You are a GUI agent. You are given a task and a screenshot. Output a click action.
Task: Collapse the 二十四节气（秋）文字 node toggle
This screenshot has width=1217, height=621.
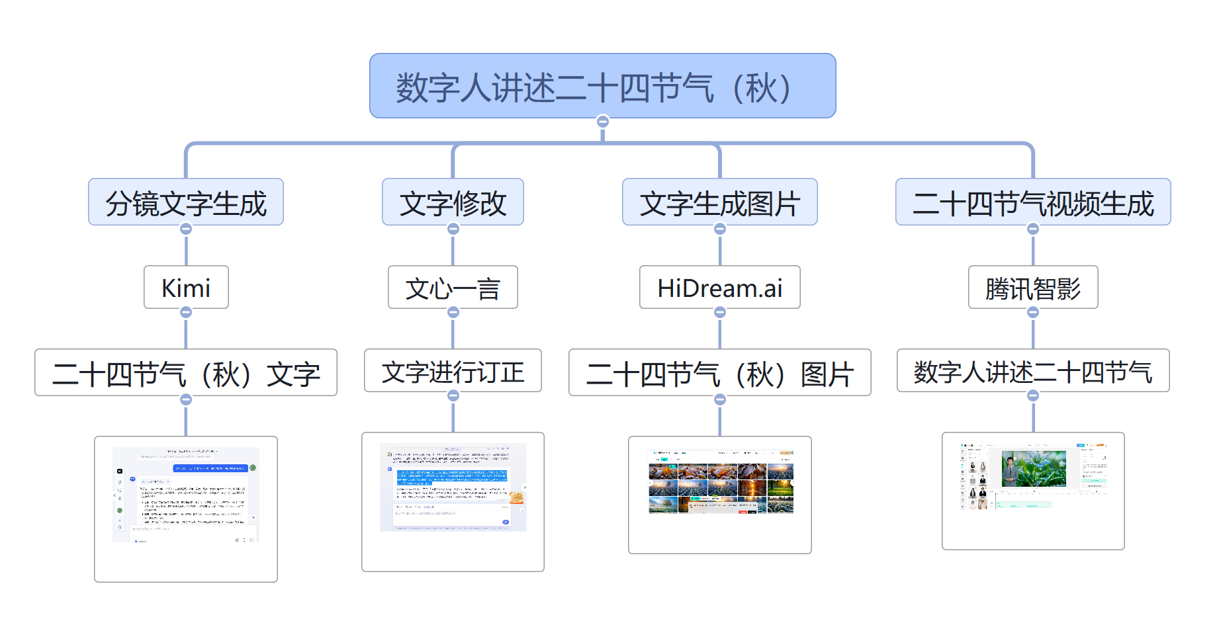[186, 399]
